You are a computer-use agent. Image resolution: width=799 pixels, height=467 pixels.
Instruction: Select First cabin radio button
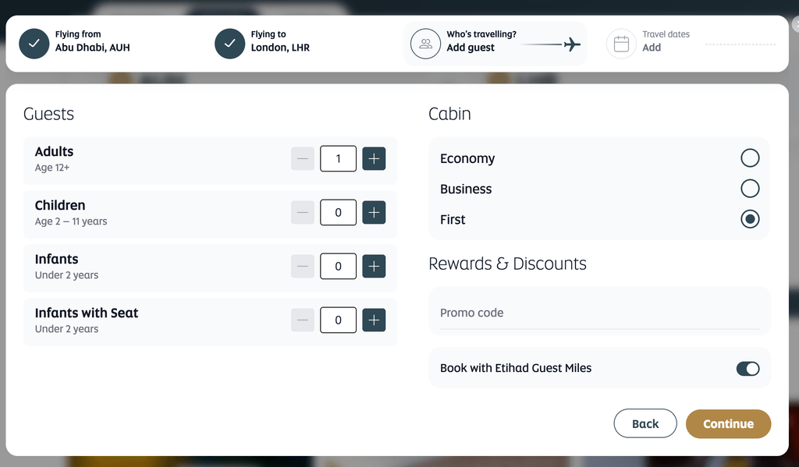(750, 219)
